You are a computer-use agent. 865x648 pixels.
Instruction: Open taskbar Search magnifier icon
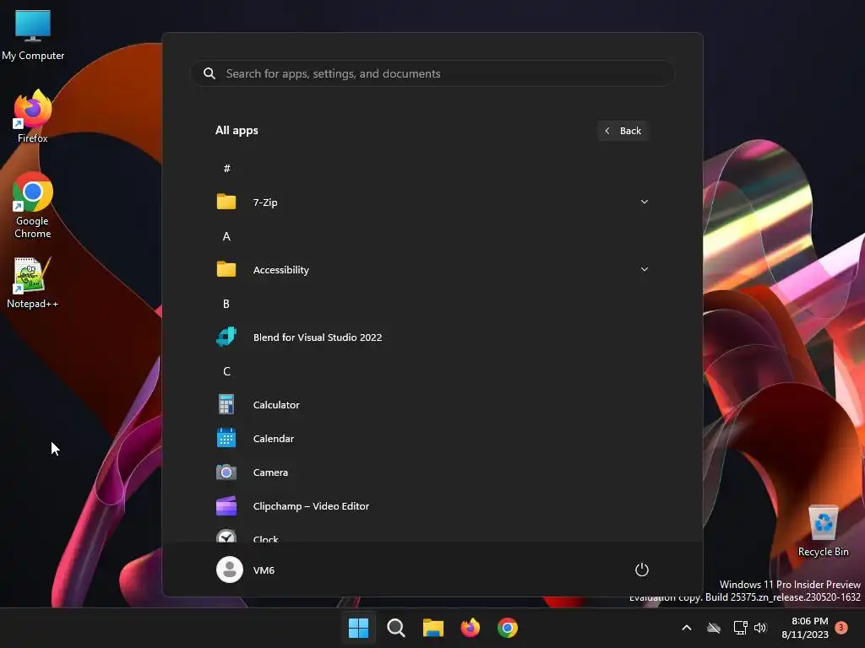[x=395, y=627]
